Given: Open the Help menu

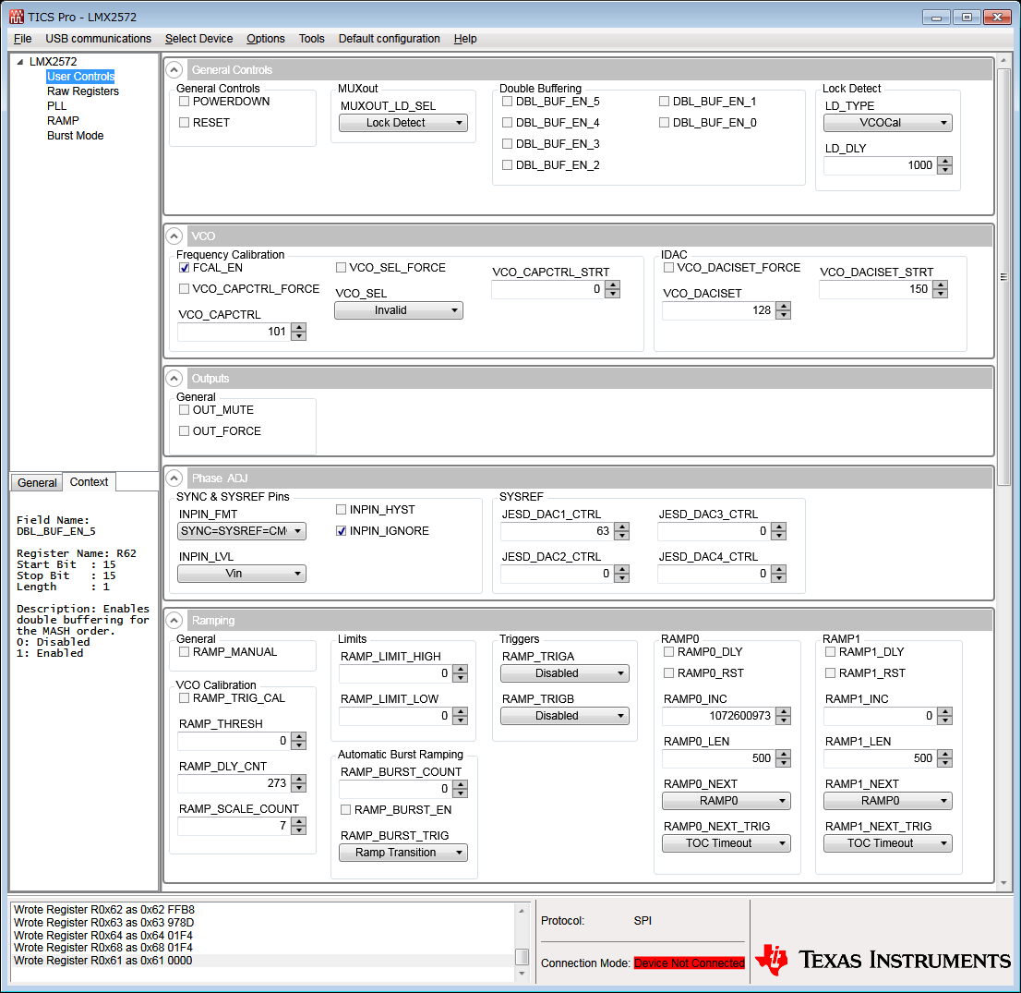Looking at the screenshot, I should coord(465,39).
